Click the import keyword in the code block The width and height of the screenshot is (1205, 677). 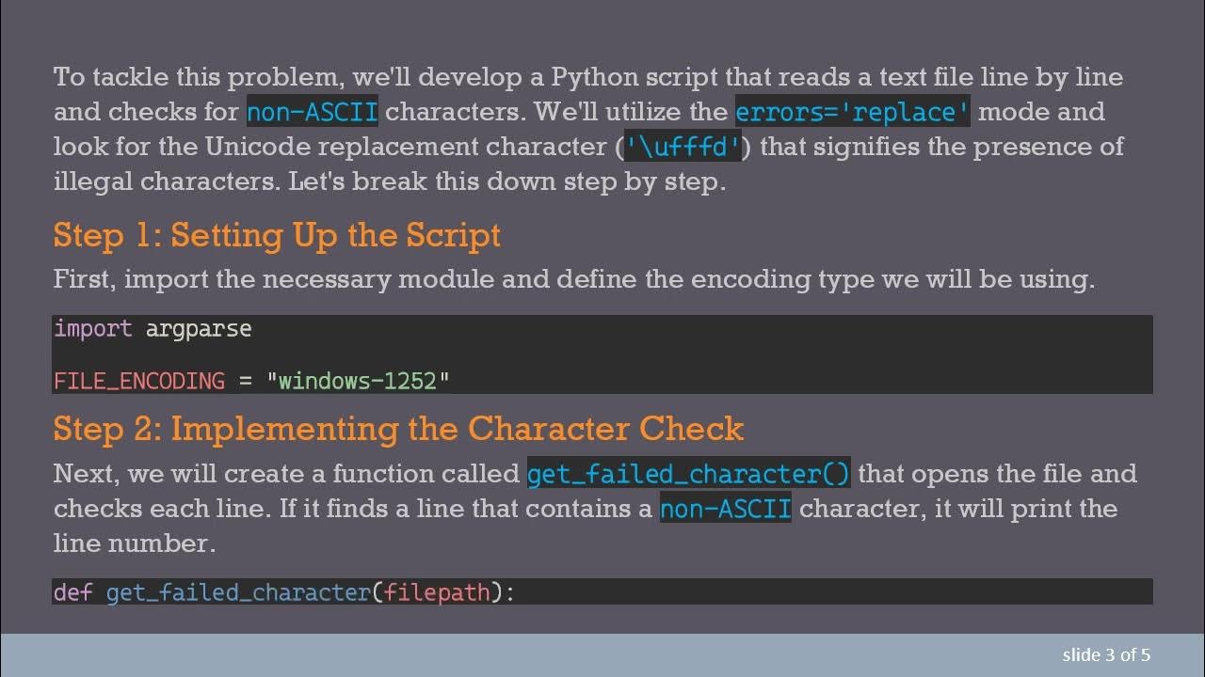pos(93,329)
